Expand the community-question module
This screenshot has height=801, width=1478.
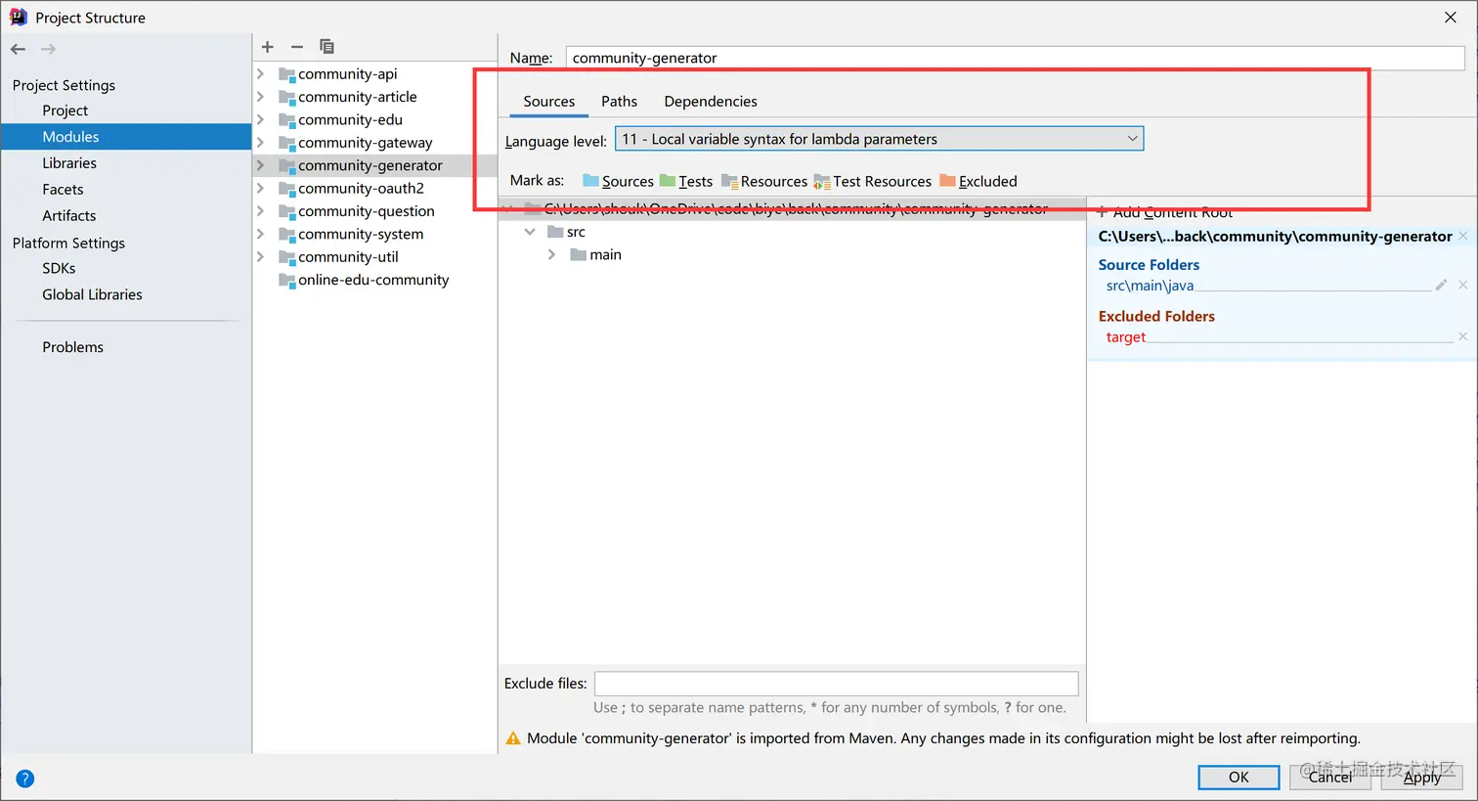coord(261,211)
